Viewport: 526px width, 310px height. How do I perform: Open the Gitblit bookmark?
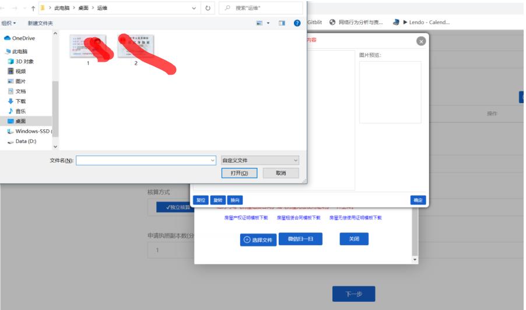[x=314, y=22]
